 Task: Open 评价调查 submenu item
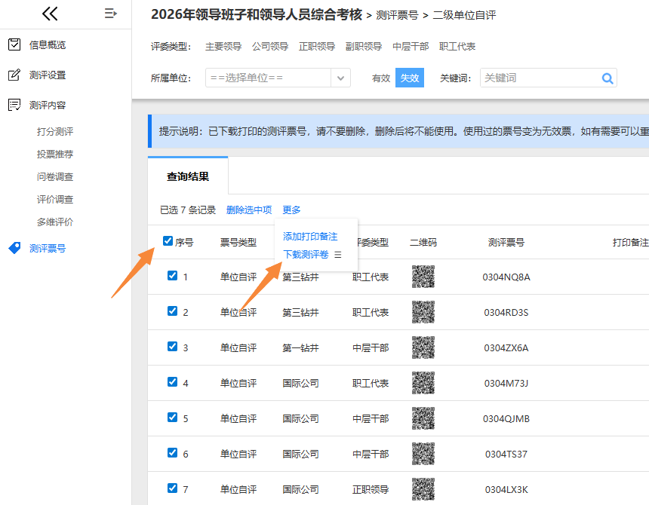(55, 199)
